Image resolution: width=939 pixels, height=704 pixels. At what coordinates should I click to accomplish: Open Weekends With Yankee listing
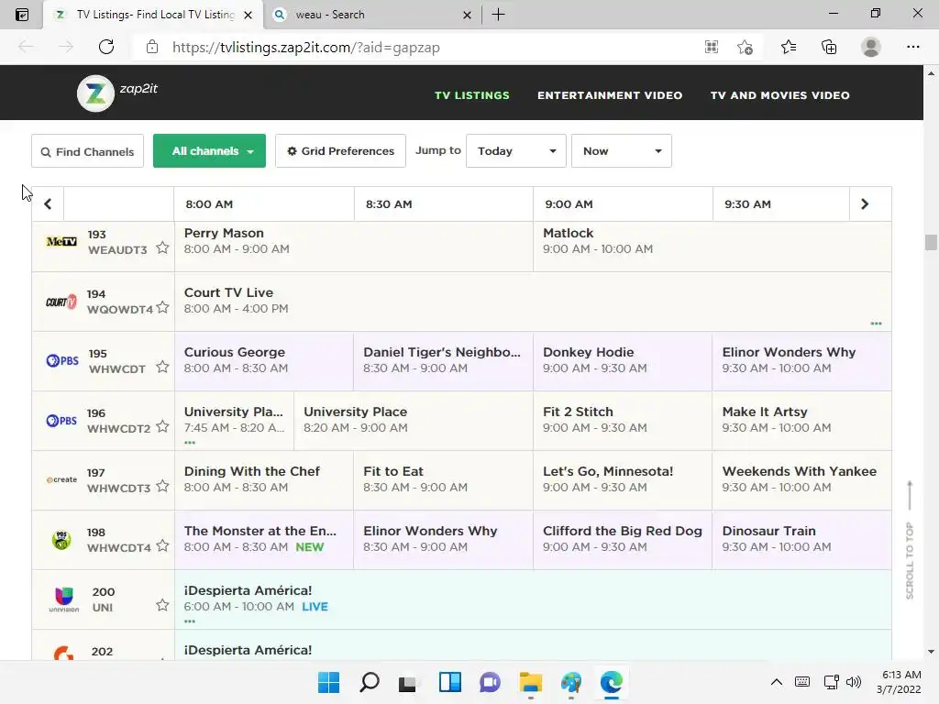801,480
